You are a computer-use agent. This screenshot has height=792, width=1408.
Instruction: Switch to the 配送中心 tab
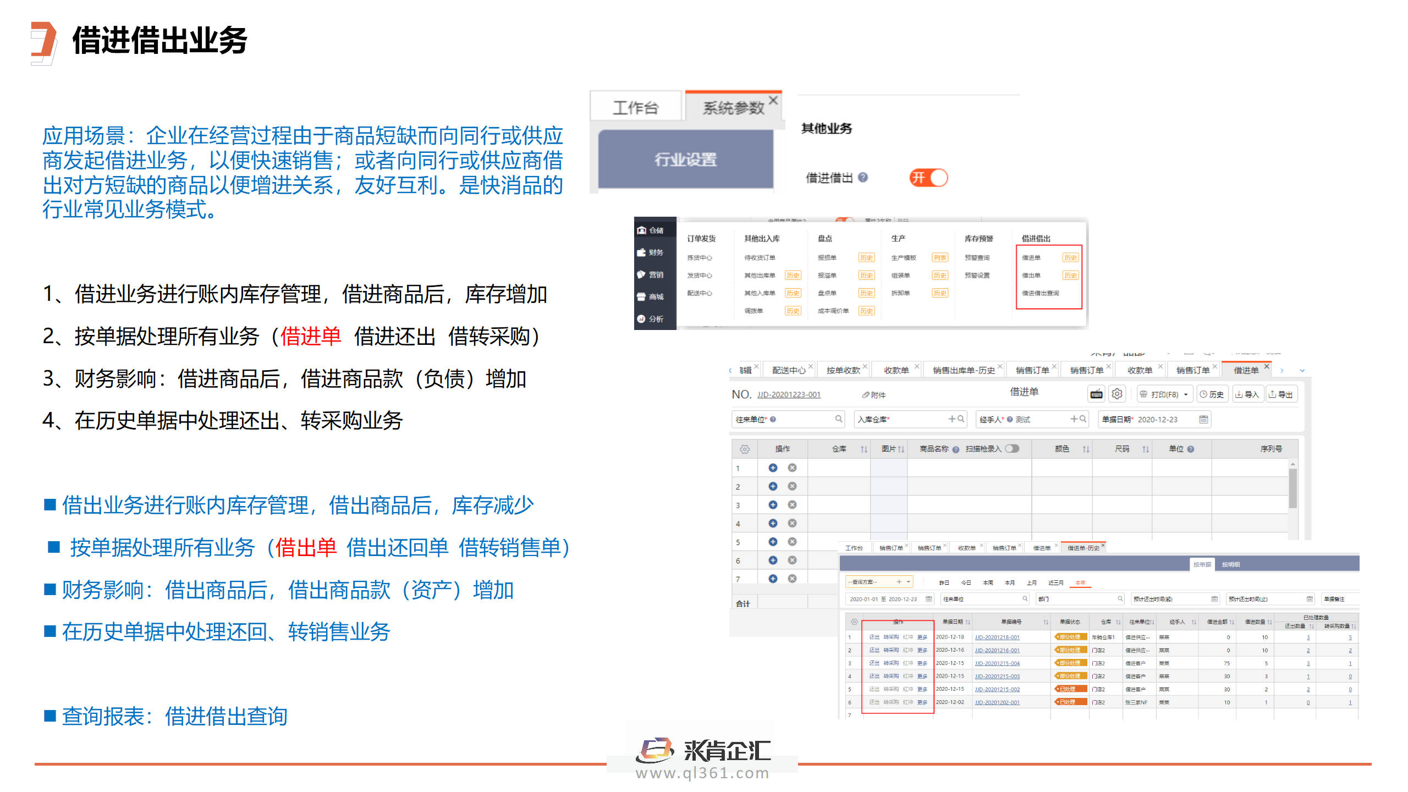pos(789,370)
